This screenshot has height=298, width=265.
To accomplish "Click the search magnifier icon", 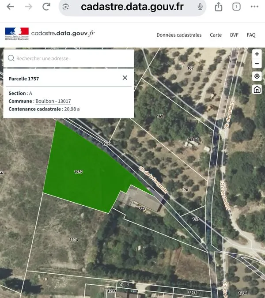I will point(11,58).
